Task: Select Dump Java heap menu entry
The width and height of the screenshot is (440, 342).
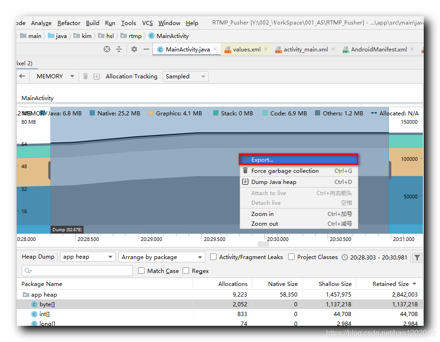Action: 299,182
